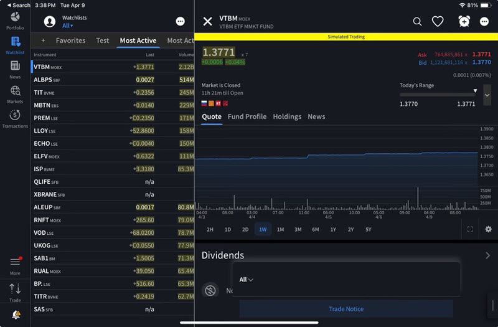Image resolution: width=498 pixels, height=327 pixels.
Task: Select the Most Active watchlist tab
Action: point(138,40)
